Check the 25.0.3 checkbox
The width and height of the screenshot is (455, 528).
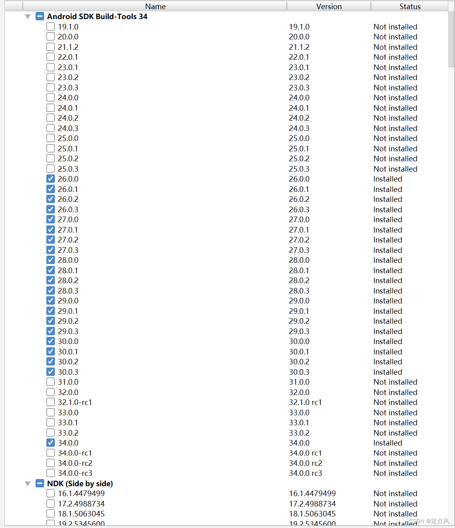point(51,169)
